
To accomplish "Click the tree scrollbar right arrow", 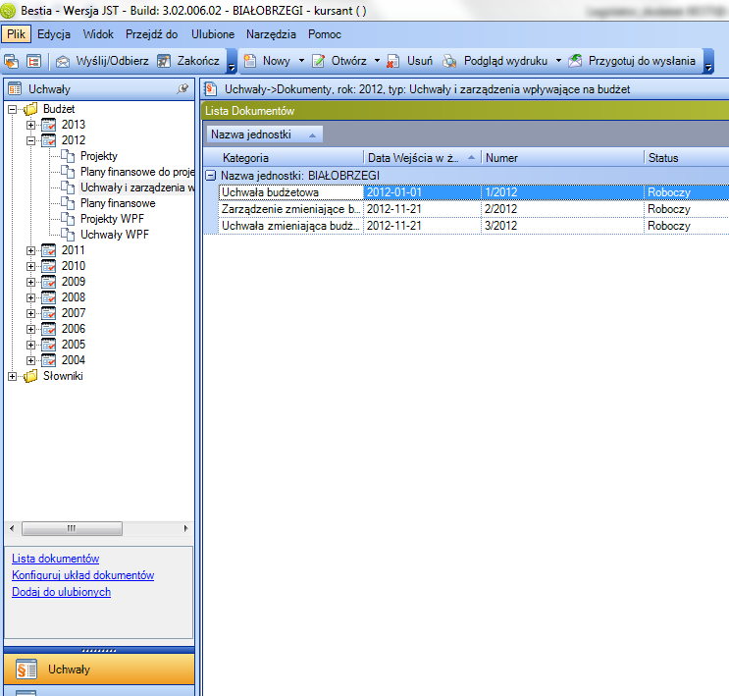I will (185, 528).
